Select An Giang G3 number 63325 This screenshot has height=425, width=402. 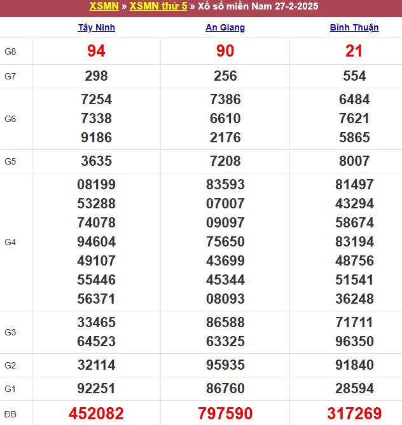(x=225, y=341)
